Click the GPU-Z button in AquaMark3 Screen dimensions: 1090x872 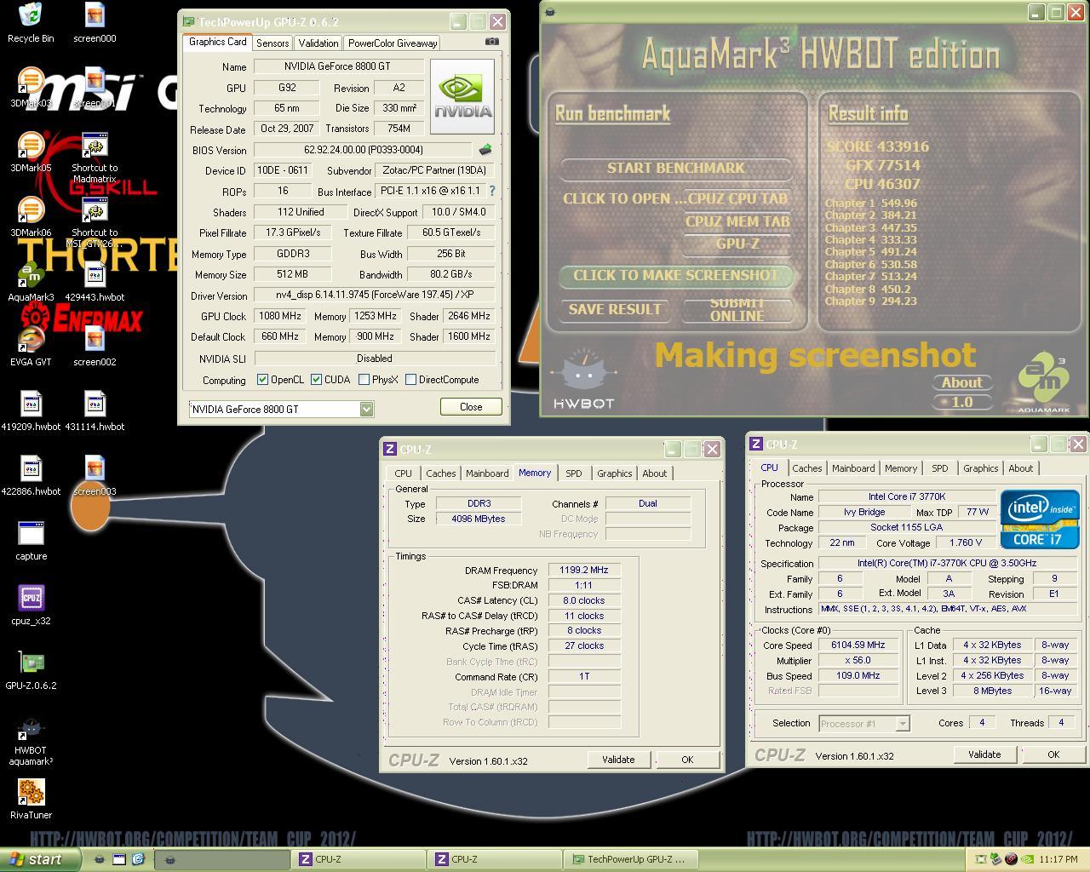tap(737, 244)
